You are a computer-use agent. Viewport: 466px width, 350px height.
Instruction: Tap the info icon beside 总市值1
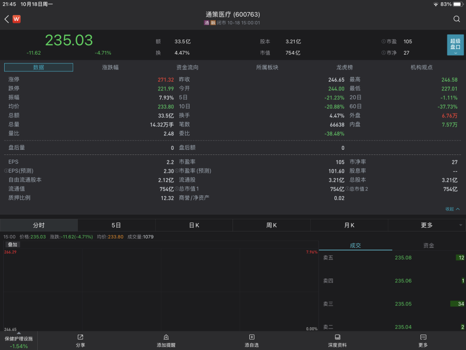[x=177, y=189]
